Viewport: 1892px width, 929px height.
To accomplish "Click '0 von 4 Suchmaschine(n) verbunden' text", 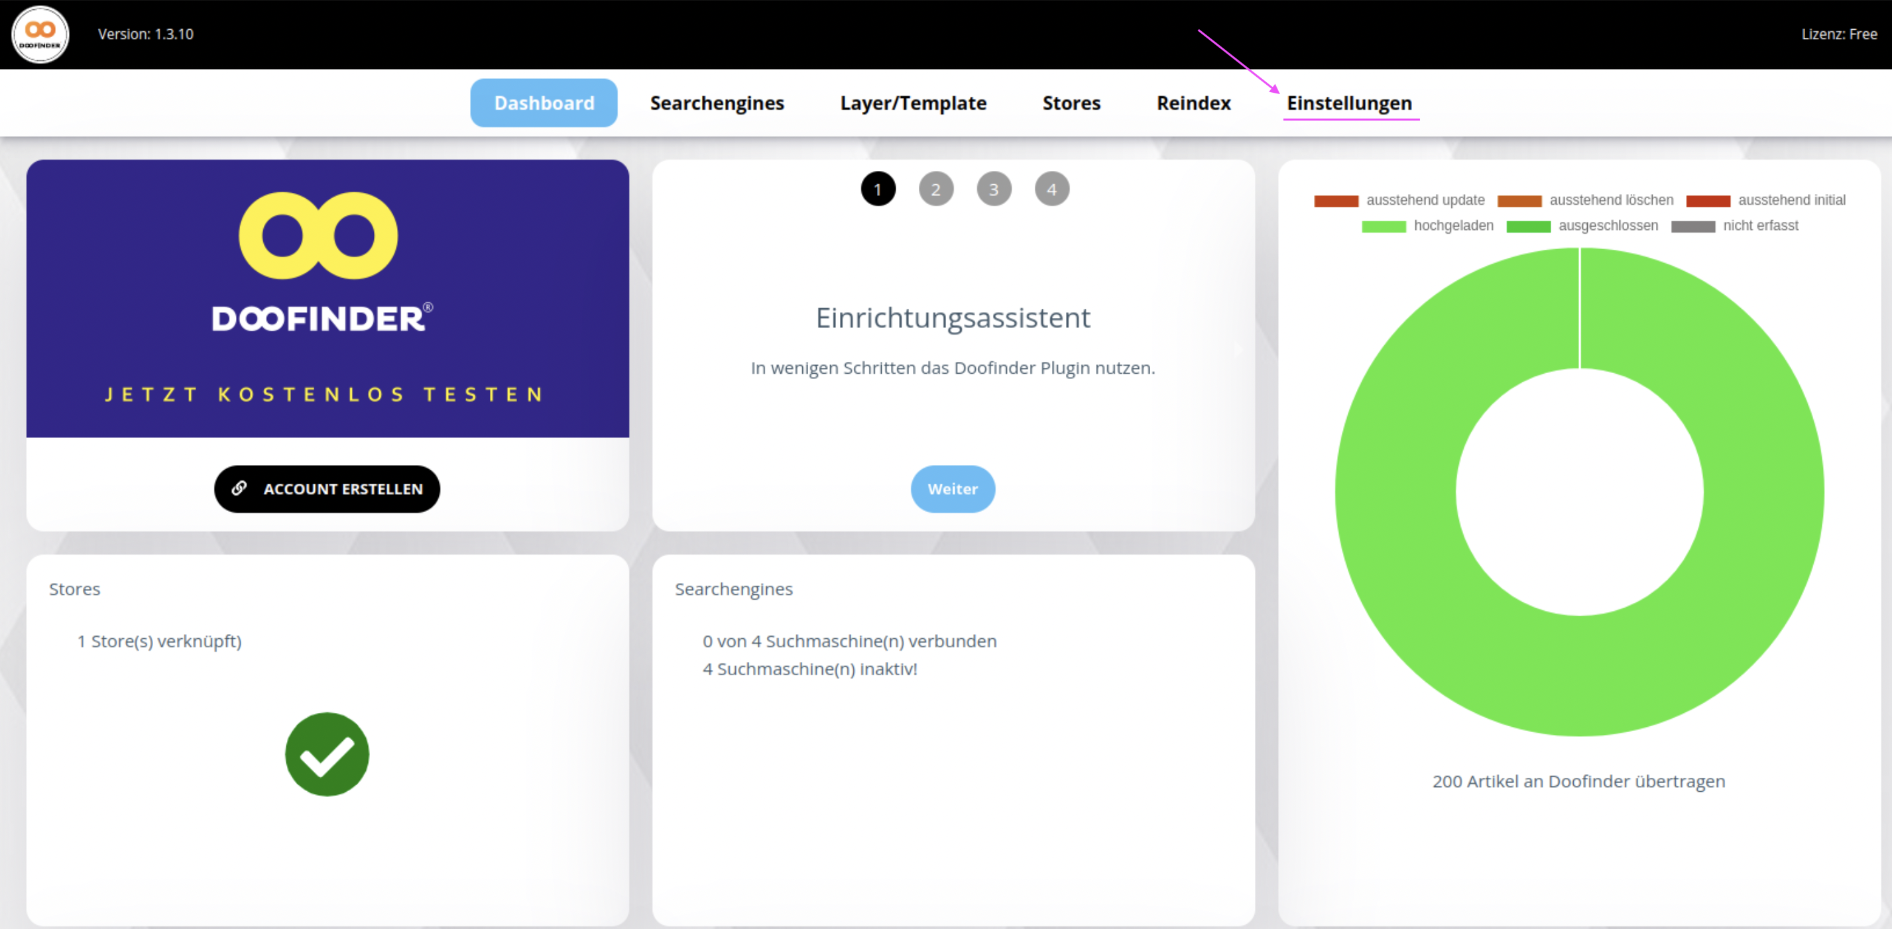I will (850, 641).
